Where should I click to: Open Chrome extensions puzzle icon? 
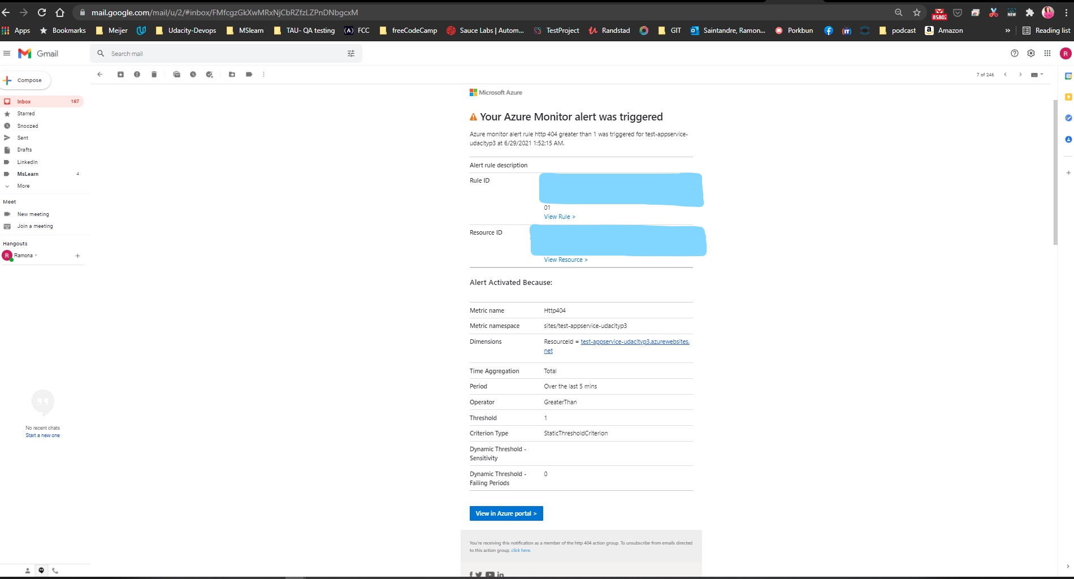[1030, 12]
